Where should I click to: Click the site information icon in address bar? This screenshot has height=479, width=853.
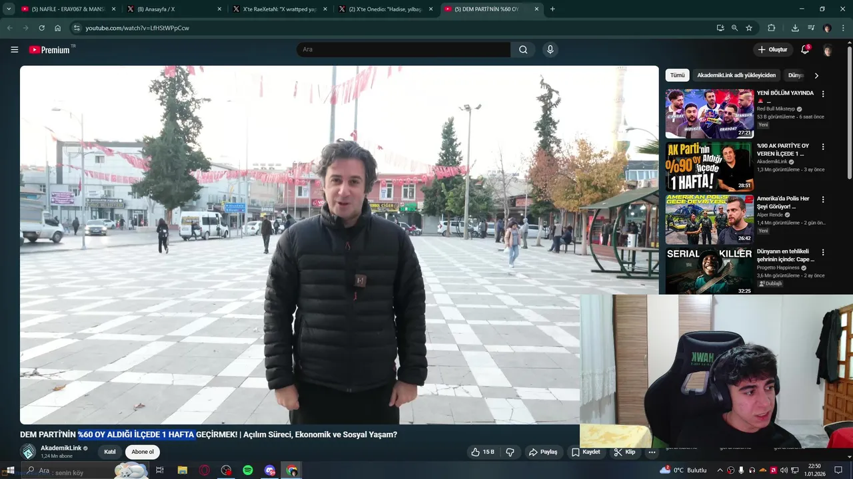coord(77,28)
